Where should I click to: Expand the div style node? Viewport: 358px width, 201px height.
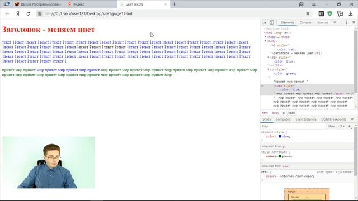point(268,57)
